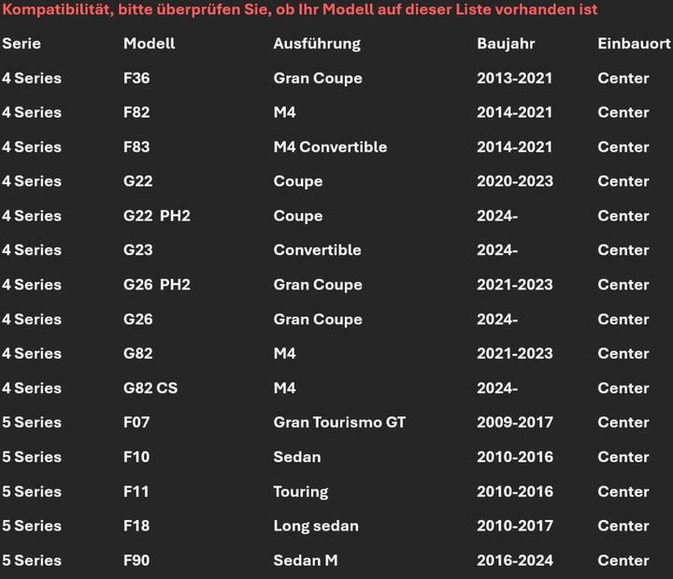Click the 2009-2017 year range
The image size is (673, 579).
click(x=514, y=423)
